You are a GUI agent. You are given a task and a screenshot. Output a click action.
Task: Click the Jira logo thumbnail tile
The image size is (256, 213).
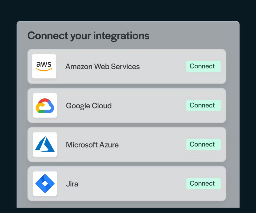pos(45,184)
